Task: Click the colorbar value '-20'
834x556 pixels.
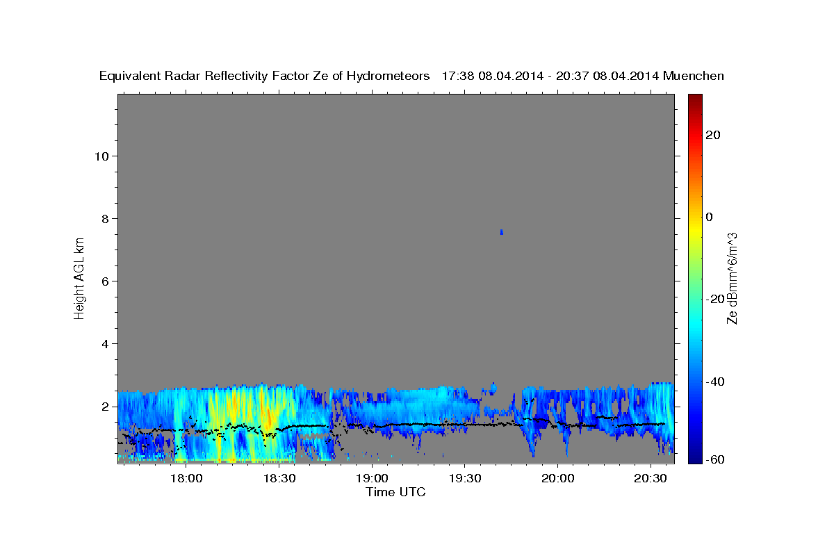Action: coord(714,299)
